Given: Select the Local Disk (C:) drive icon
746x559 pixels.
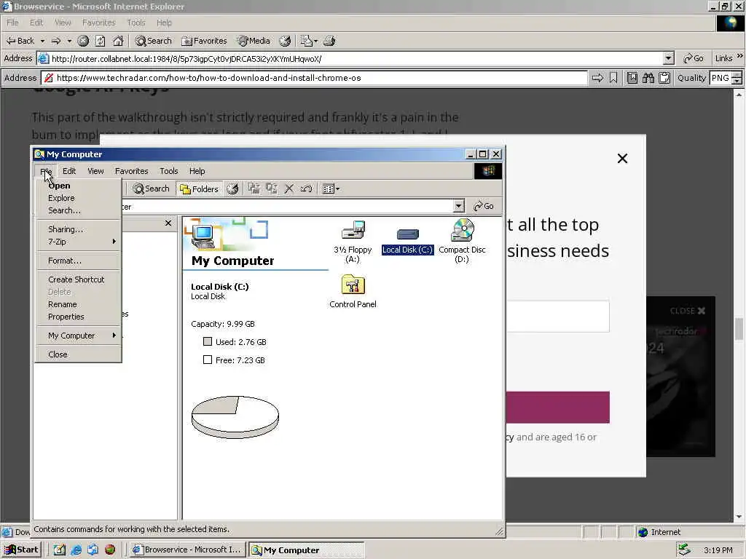Looking at the screenshot, I should click(x=408, y=242).
